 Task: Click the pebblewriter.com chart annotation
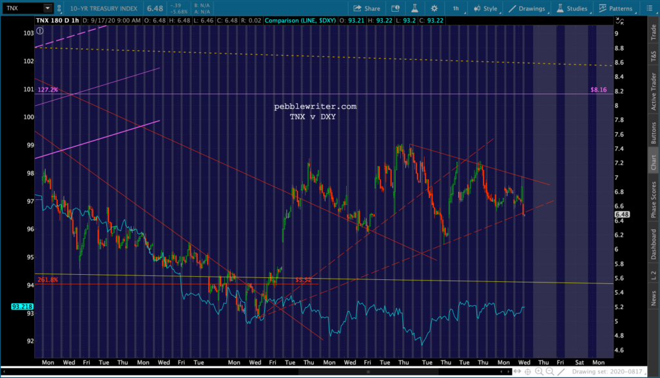point(315,106)
